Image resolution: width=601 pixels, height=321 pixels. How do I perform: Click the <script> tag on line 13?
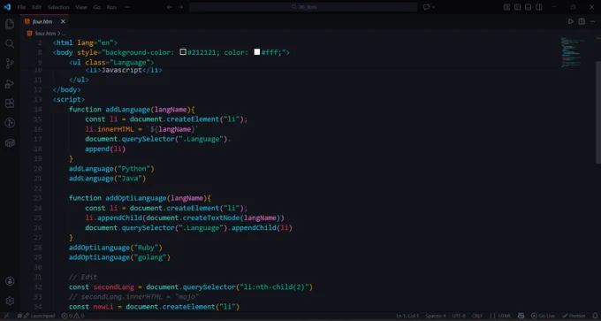click(69, 100)
